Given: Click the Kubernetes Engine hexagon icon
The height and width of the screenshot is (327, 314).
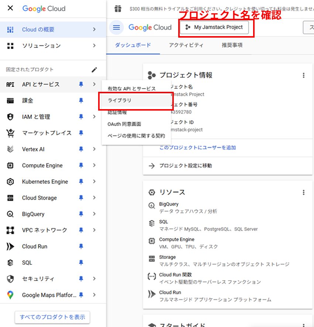Looking at the screenshot, I should pyautogui.click(x=10, y=182).
